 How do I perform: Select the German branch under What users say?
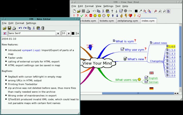(153, 82)
